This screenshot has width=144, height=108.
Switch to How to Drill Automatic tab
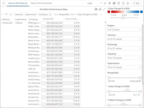[41, 3]
